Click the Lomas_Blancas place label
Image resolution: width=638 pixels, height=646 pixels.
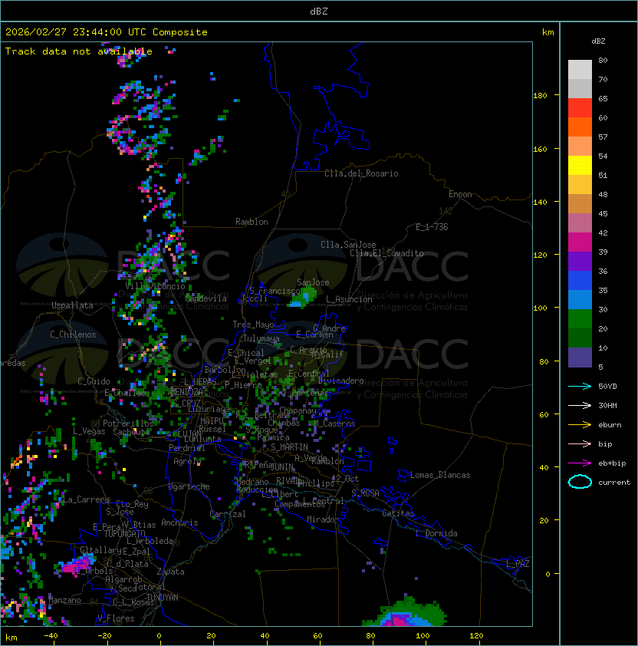click(x=440, y=475)
